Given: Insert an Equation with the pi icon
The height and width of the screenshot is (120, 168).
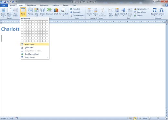Looking at the screenshot, I should pos(154,12).
